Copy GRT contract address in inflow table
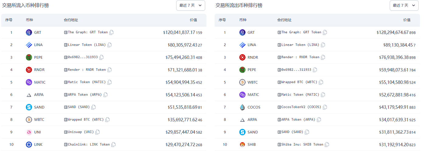Screen dimensions: 426x151 pos(112,32)
